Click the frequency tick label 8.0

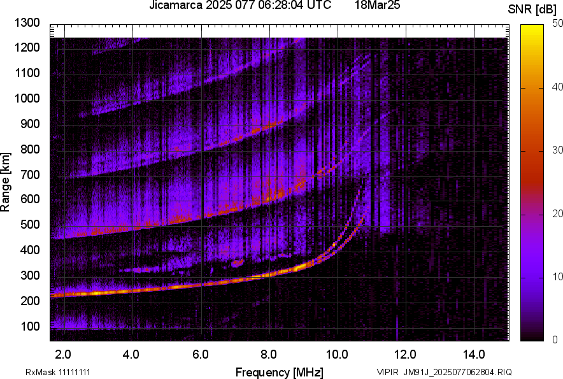coord(268,355)
